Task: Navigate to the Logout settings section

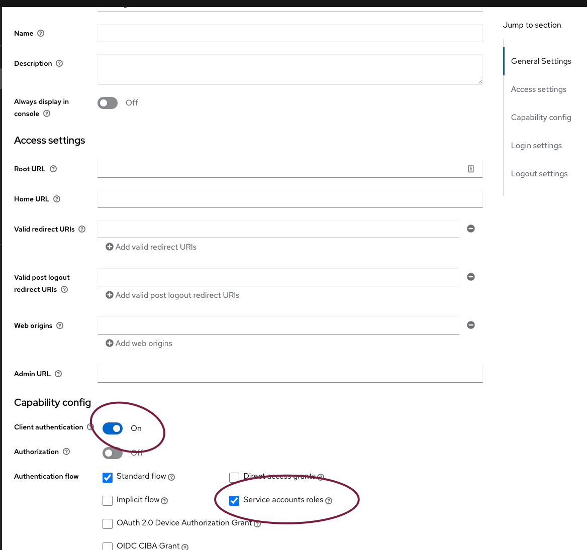Action: point(539,174)
